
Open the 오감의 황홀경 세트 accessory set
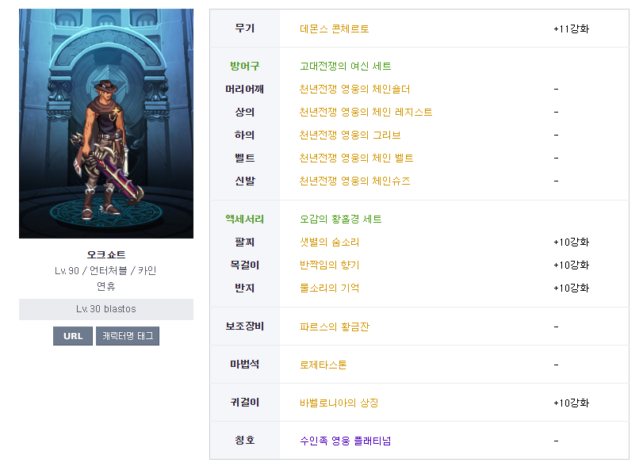click(341, 219)
